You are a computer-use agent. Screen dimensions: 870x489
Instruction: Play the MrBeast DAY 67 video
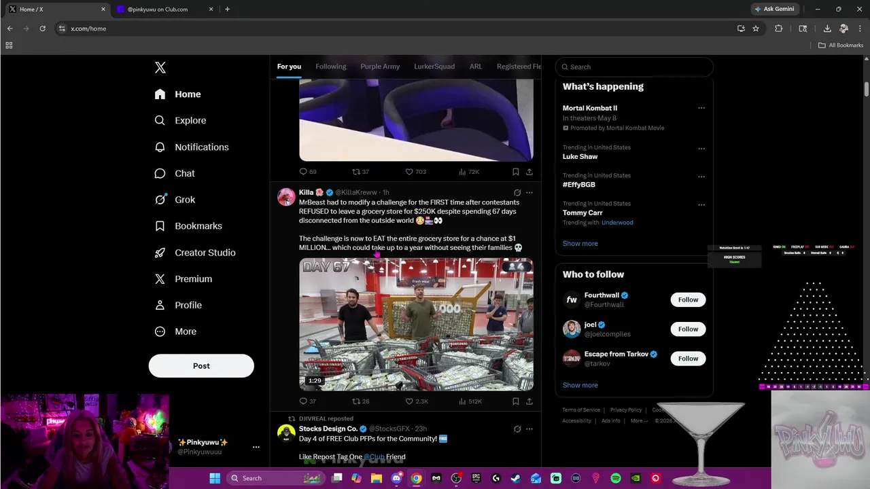click(x=416, y=325)
